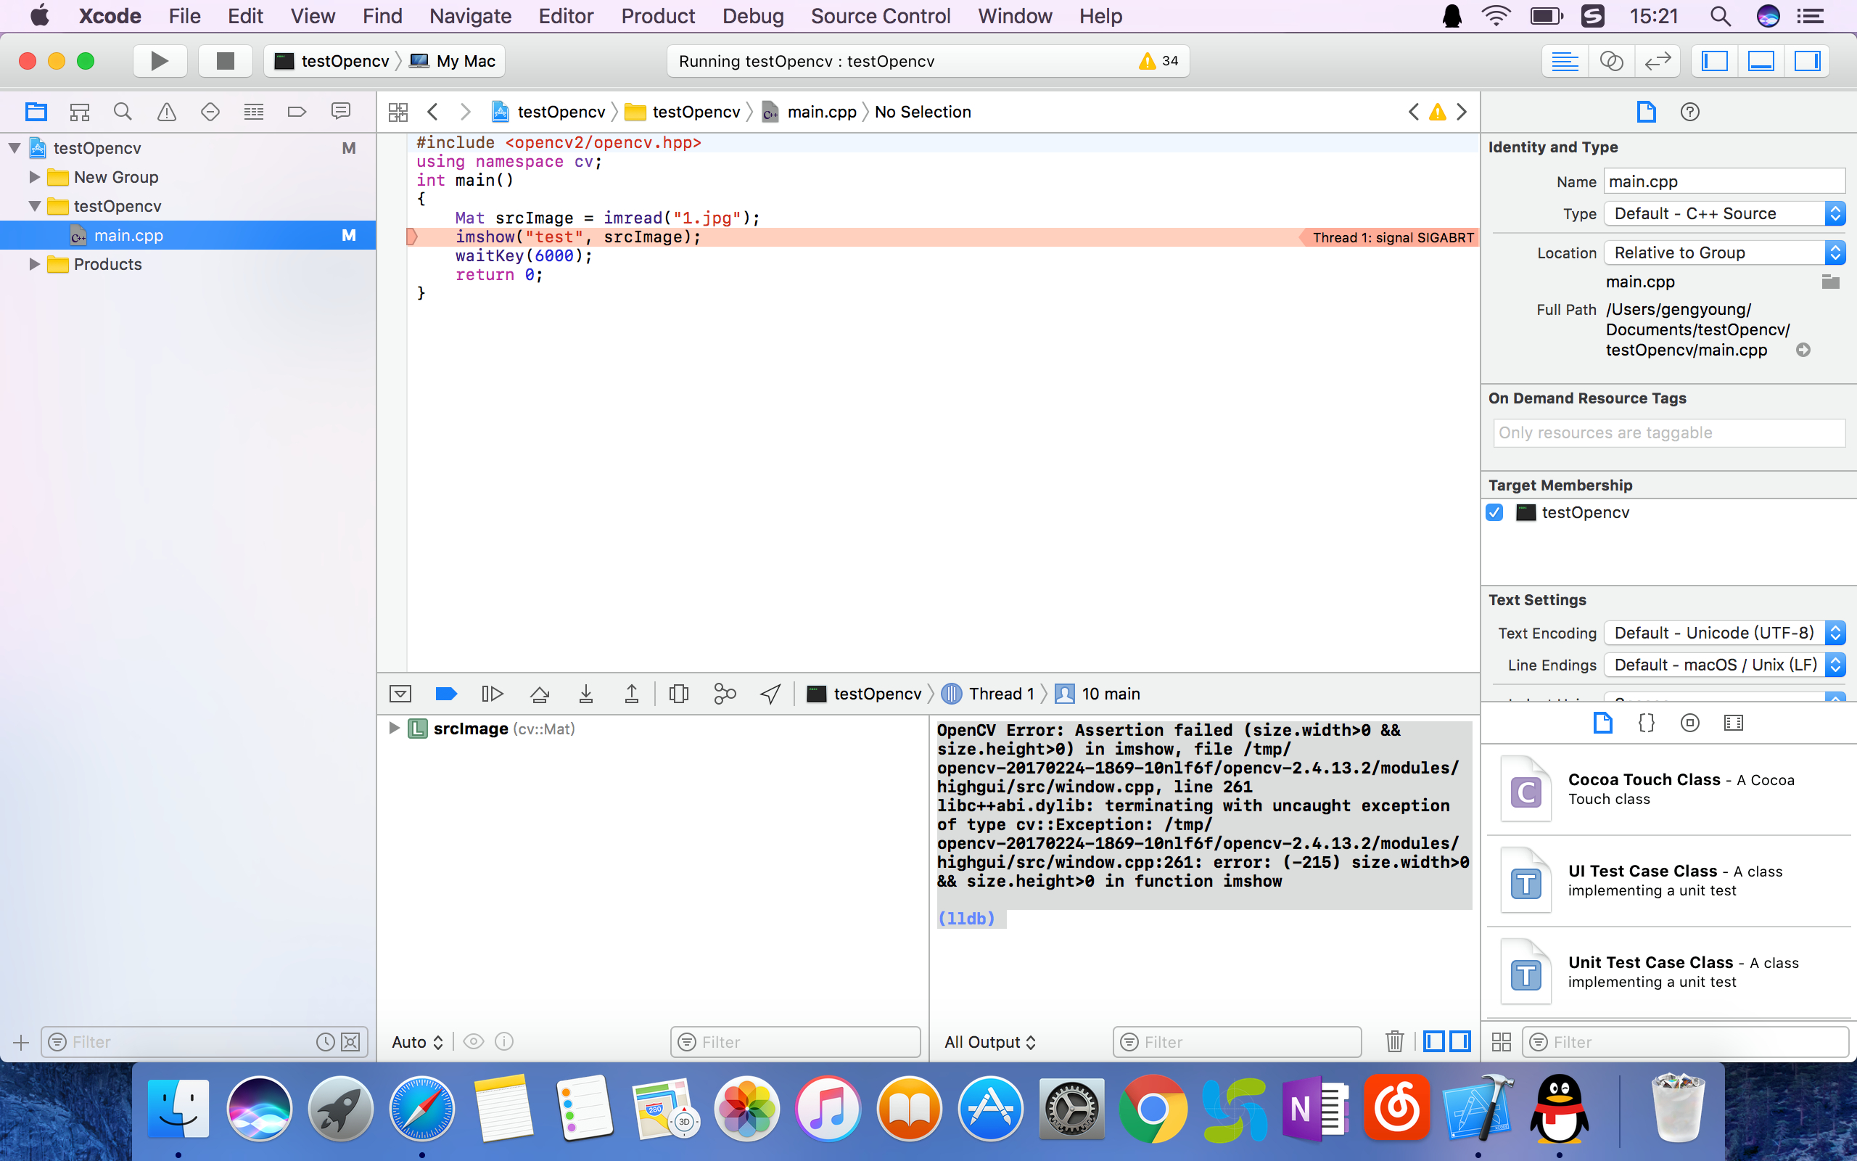This screenshot has height=1161, width=1857.
Task: Uncheck testOpencv target membership checkbox
Action: pos(1495,512)
